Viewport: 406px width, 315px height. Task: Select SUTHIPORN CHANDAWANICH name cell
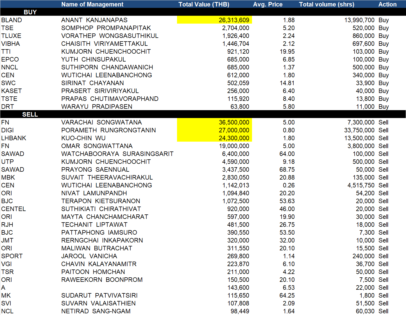(x=107, y=67)
